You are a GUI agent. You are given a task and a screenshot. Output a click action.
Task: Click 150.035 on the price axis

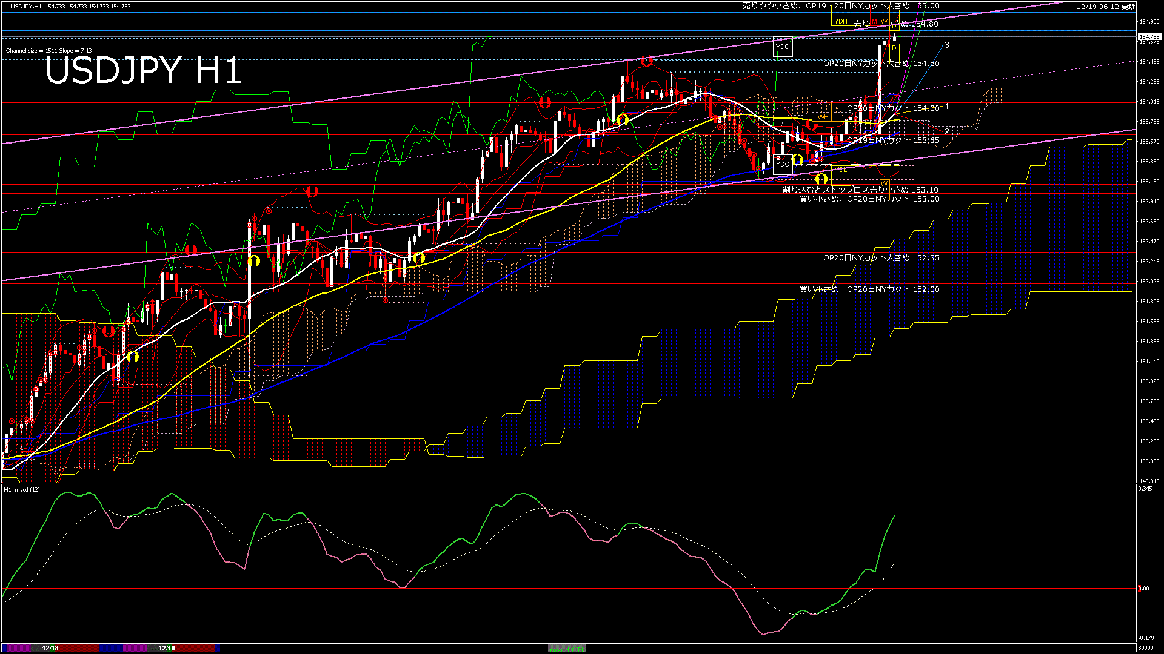1149,461
